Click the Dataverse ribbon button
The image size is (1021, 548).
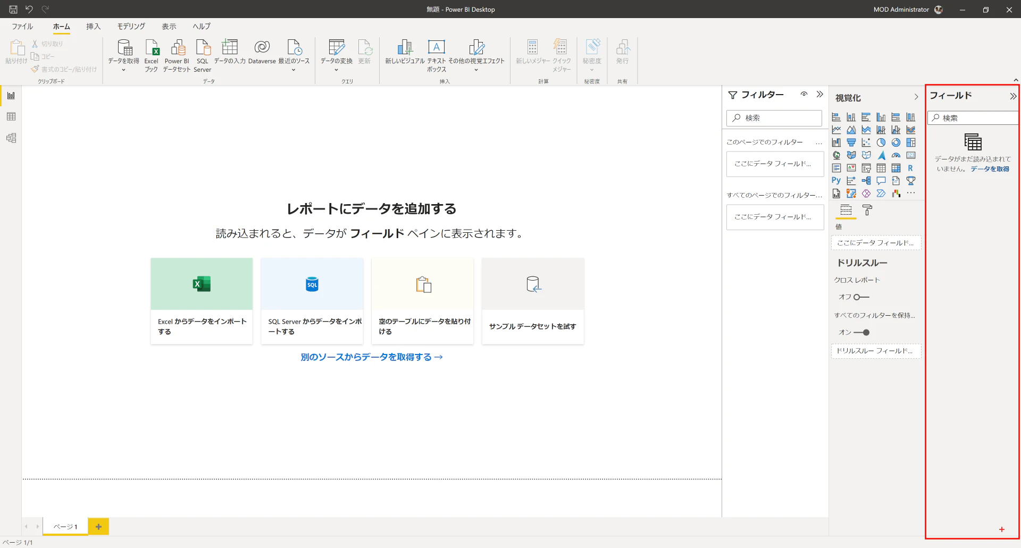tap(262, 52)
